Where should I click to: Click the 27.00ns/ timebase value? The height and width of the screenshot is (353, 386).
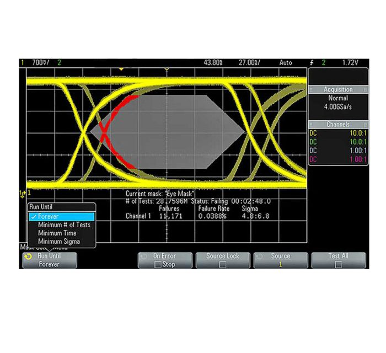pos(249,62)
